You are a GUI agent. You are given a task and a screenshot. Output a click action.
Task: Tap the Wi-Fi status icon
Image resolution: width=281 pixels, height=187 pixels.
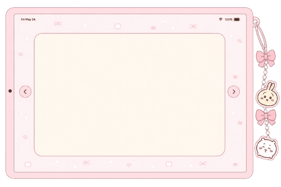[220, 19]
